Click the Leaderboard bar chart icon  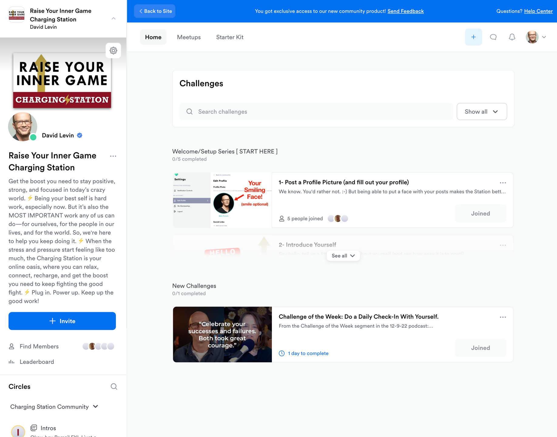coord(12,362)
